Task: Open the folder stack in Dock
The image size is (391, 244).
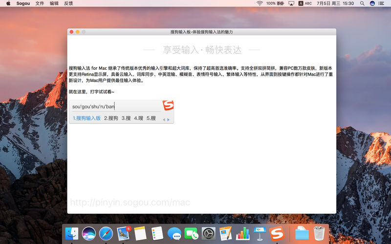Action: click(302, 234)
